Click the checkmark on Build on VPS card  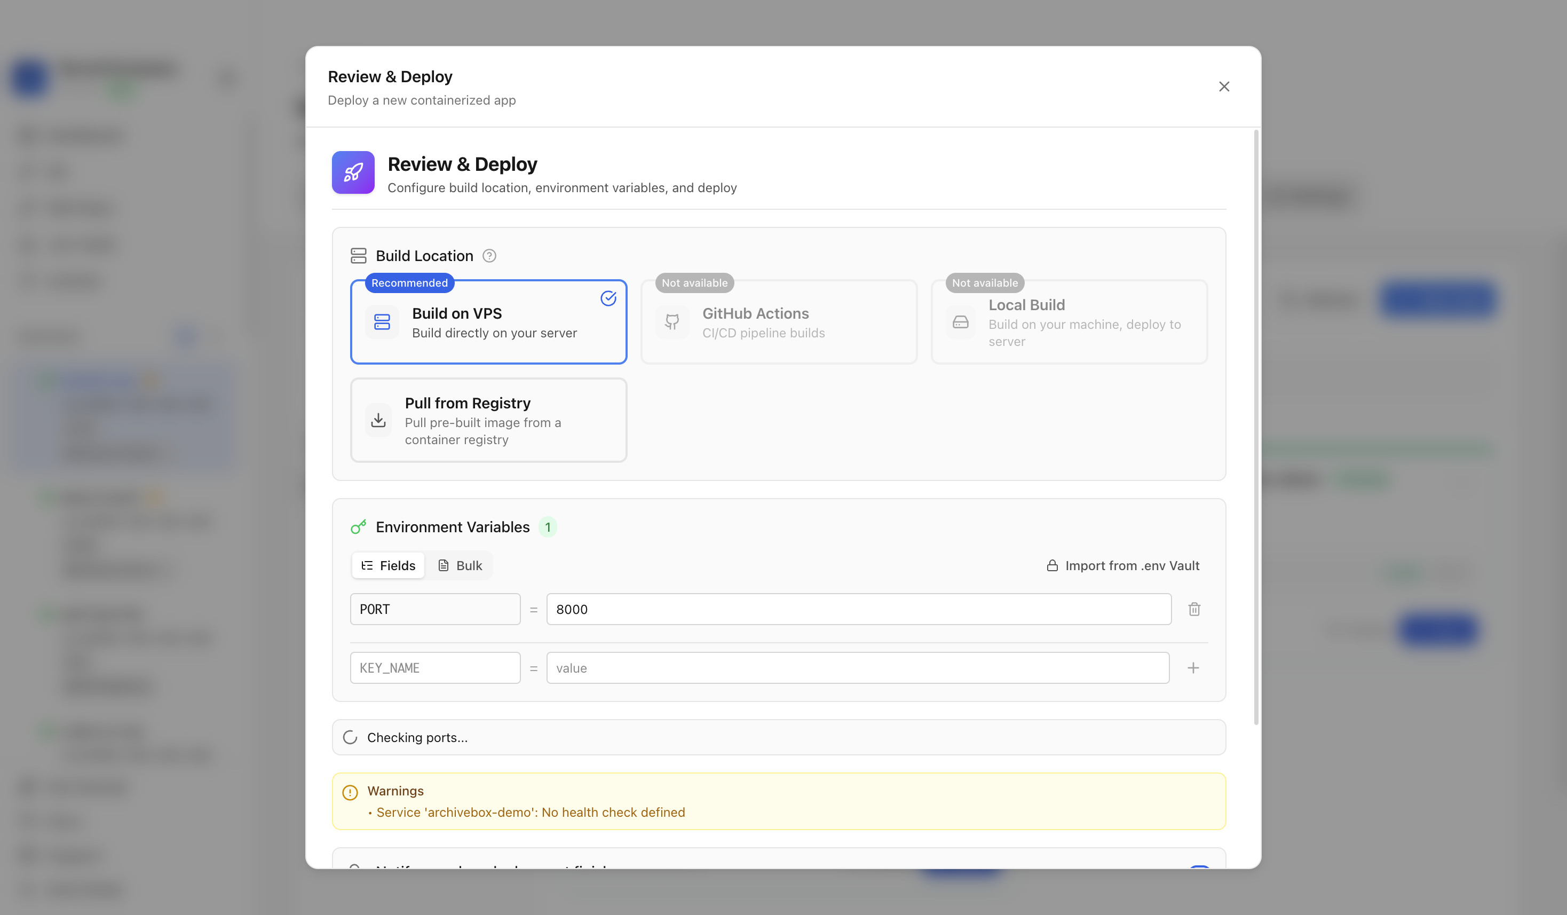pyautogui.click(x=608, y=298)
